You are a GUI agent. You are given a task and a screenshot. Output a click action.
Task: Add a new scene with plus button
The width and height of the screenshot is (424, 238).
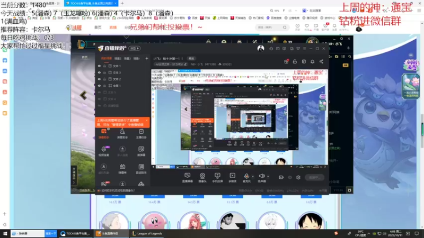[x=147, y=58]
